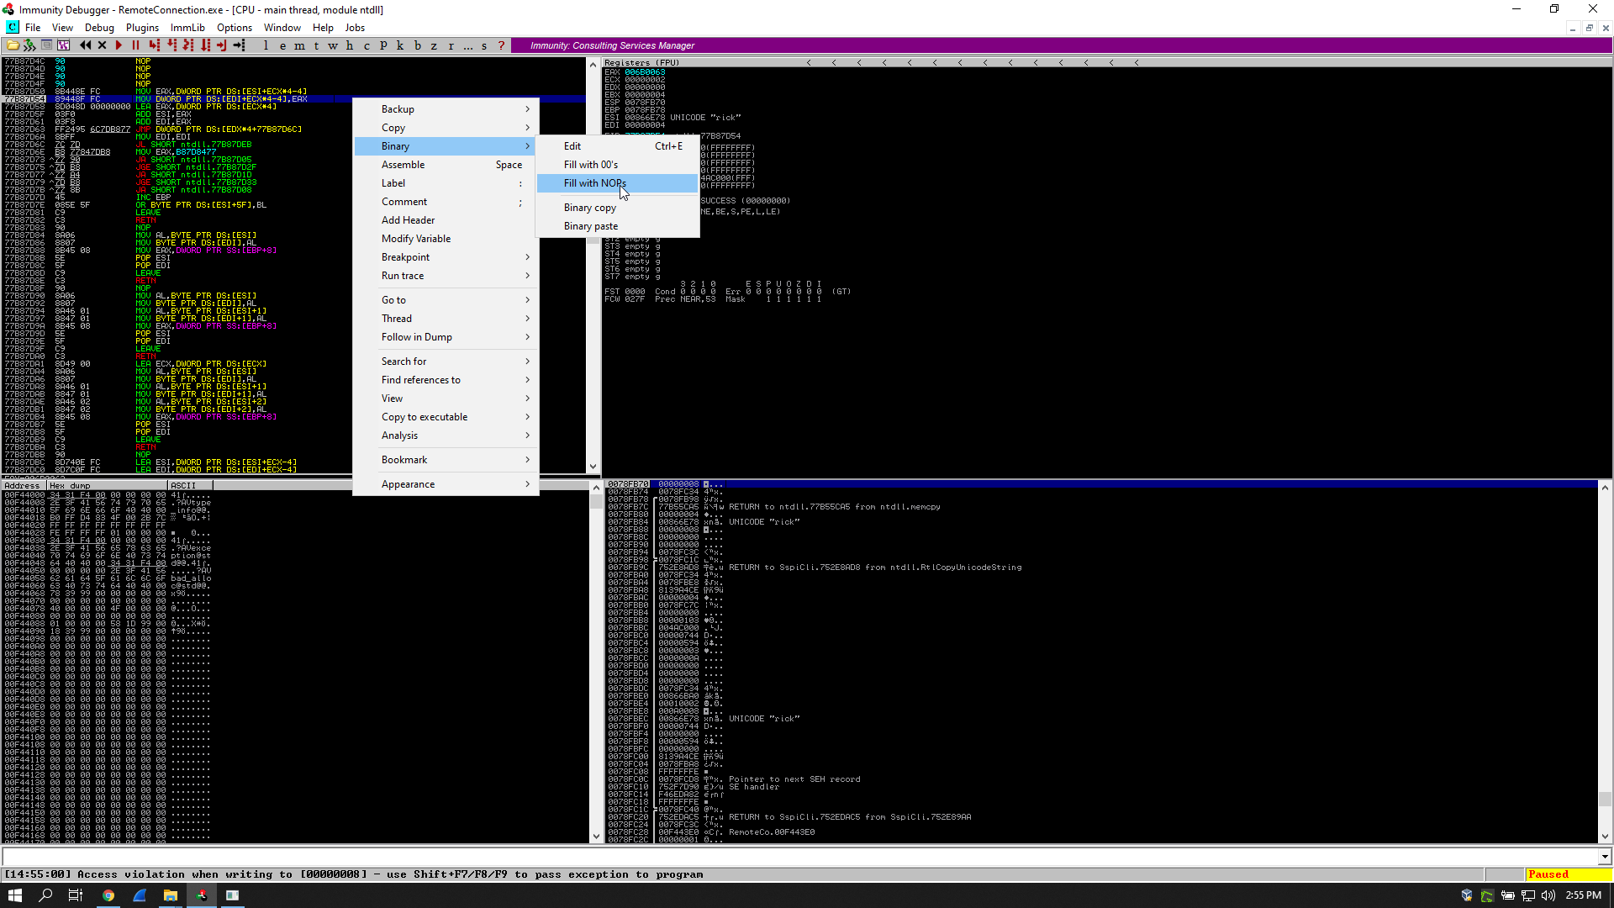Click the Run program play icon
Viewport: 1614px width, 908px height.
pos(119,45)
